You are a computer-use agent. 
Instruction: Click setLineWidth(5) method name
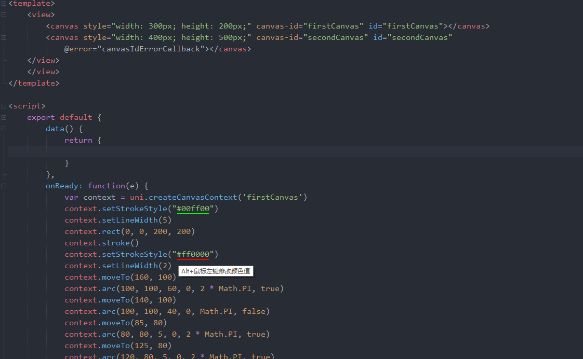point(127,220)
